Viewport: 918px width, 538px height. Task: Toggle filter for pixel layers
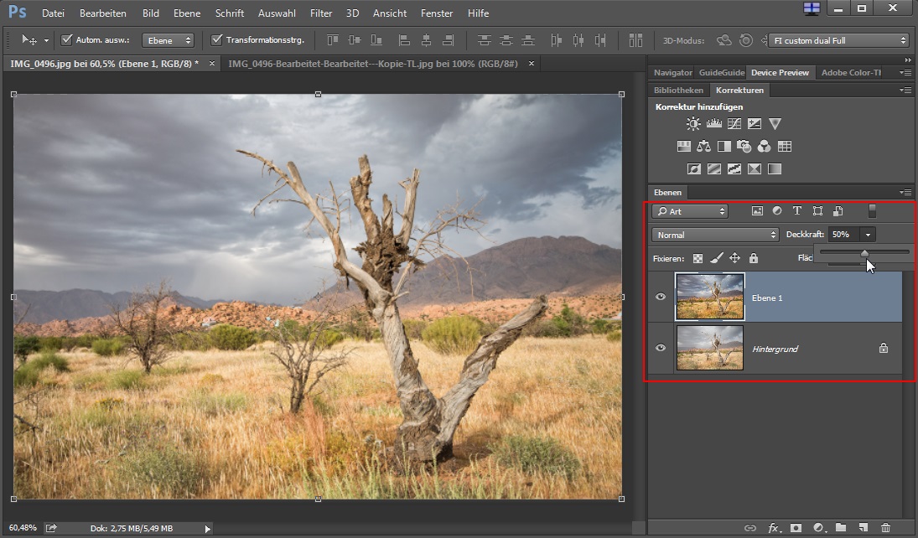pyautogui.click(x=757, y=210)
